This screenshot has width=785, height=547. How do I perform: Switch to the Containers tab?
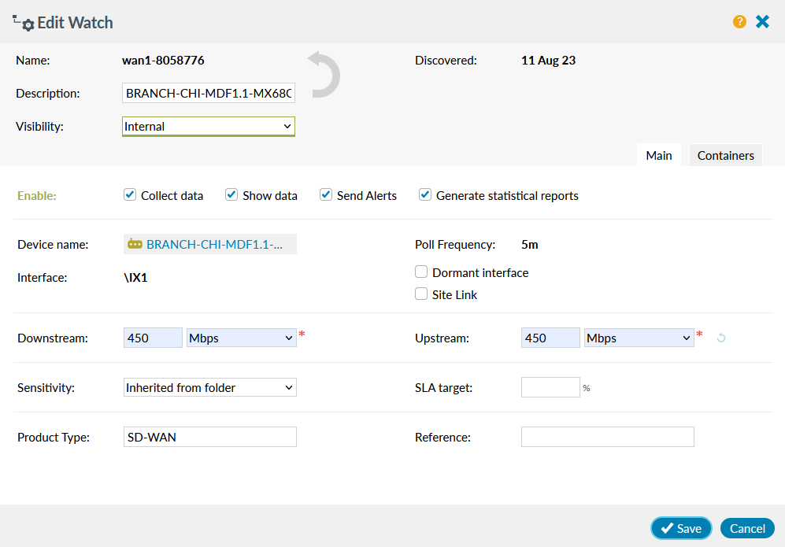725,155
